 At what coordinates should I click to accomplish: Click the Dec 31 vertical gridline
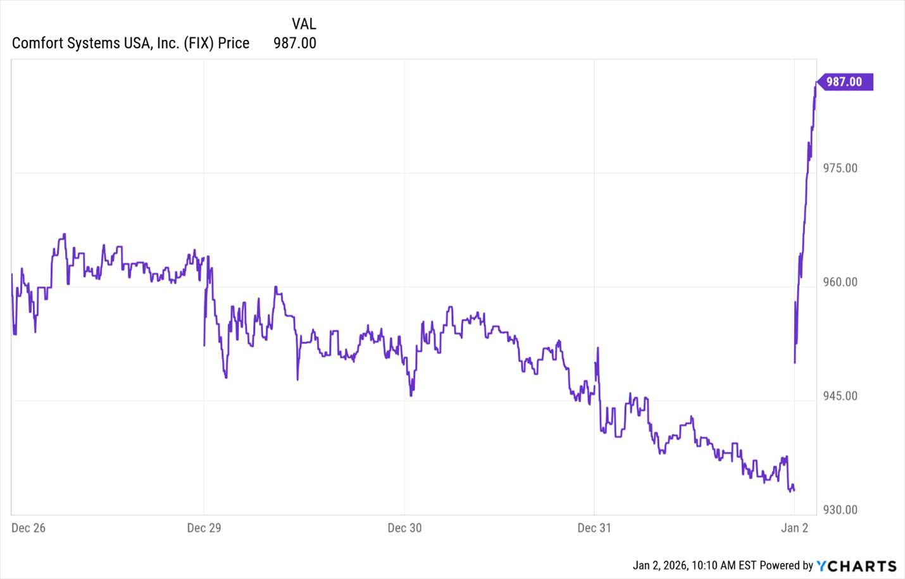point(594,190)
